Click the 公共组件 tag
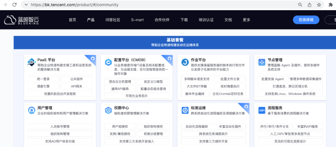336x147 pixels. coord(77,79)
